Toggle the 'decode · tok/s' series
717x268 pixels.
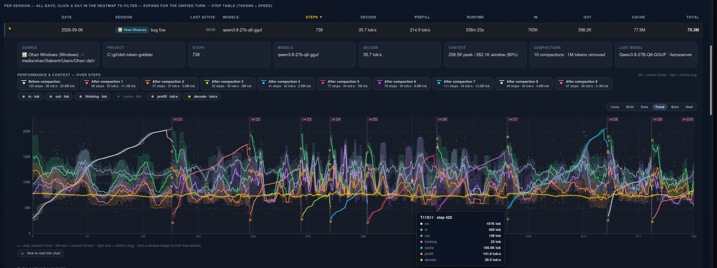[202, 96]
